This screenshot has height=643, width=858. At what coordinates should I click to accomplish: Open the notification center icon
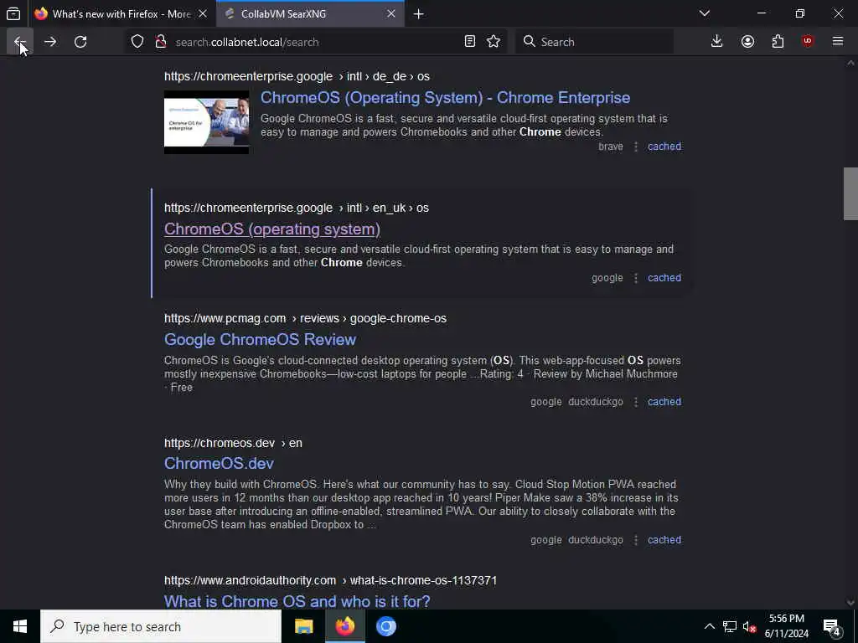coord(832,626)
